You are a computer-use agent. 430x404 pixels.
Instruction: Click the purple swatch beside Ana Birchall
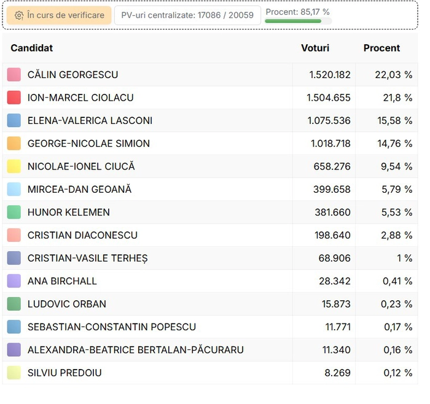pyautogui.click(x=14, y=281)
